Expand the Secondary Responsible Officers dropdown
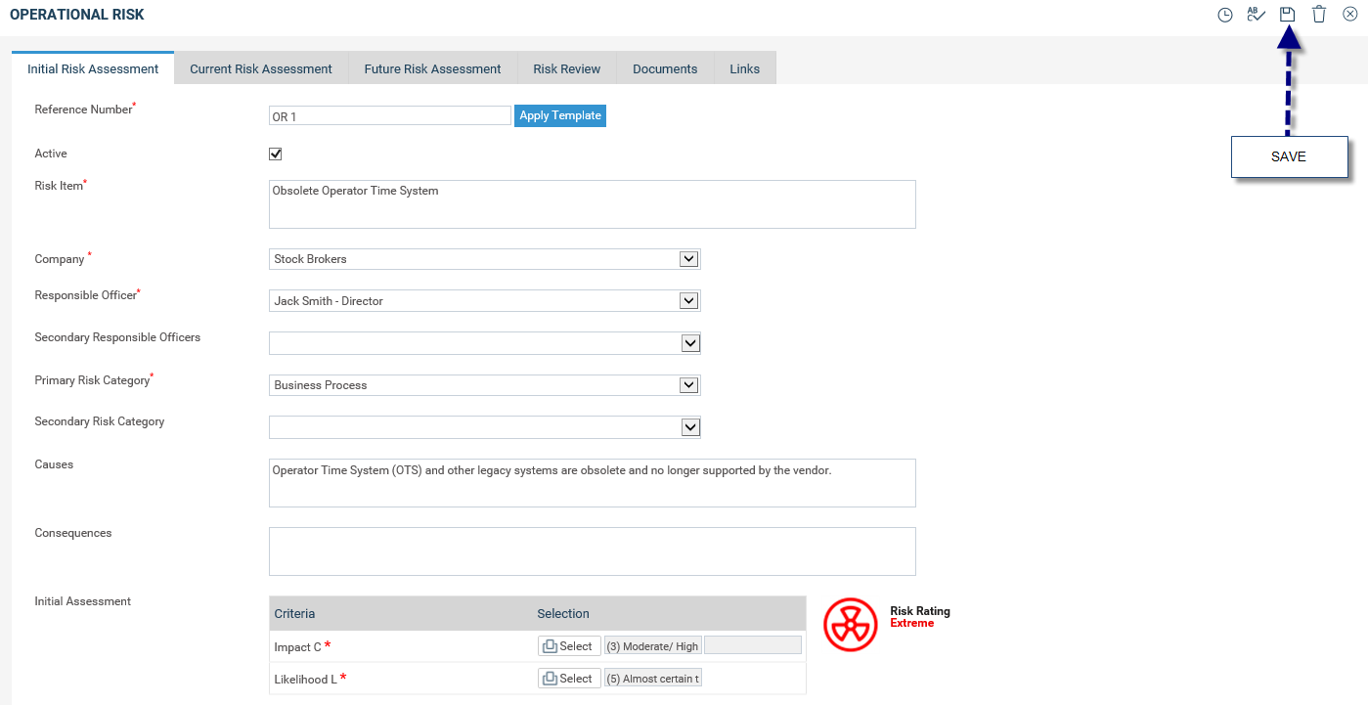This screenshot has height=705, width=1368. click(x=688, y=343)
